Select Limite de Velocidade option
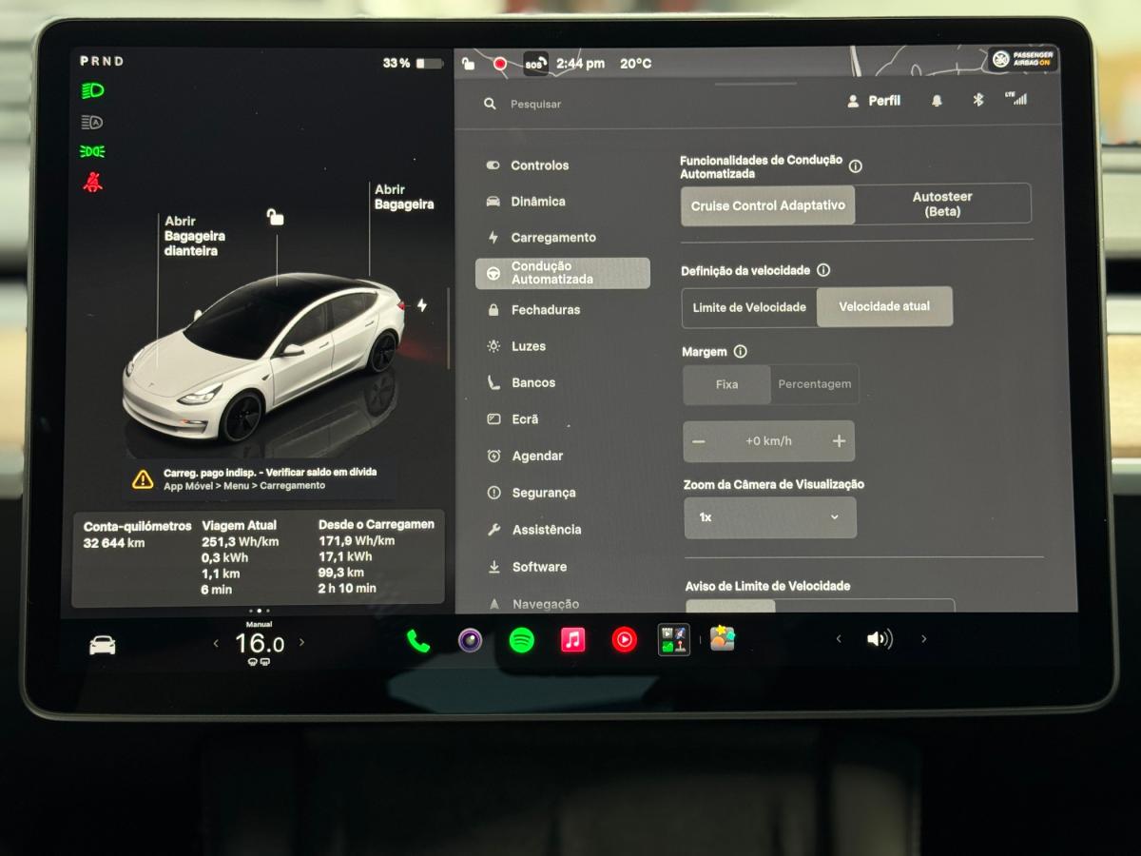1141x856 pixels. [749, 307]
